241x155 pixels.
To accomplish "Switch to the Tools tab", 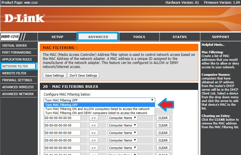I will click(139, 37).
